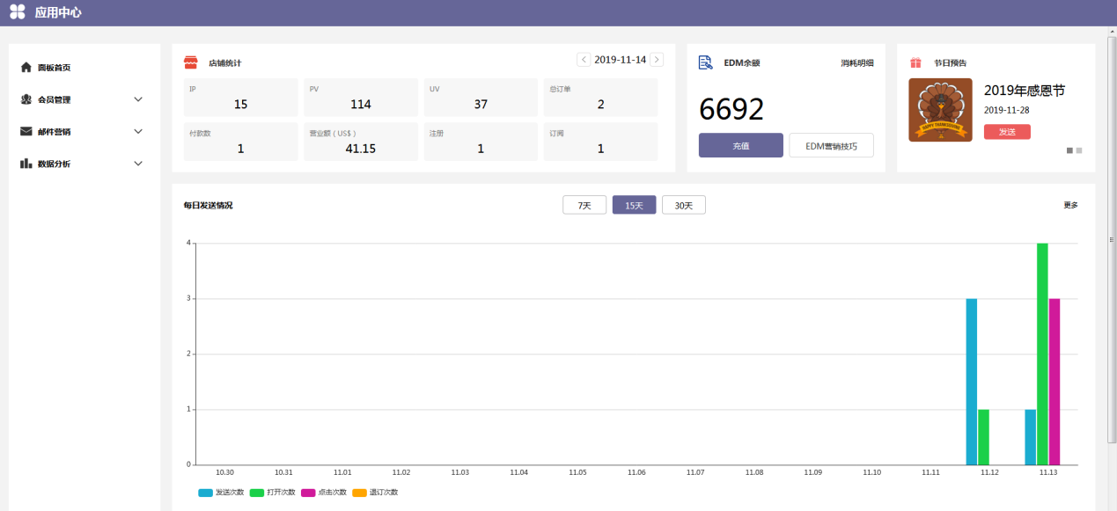Image resolution: width=1117 pixels, height=511 pixels.
Task: Click the bar chart icon for 数据分析
Action: tap(26, 164)
